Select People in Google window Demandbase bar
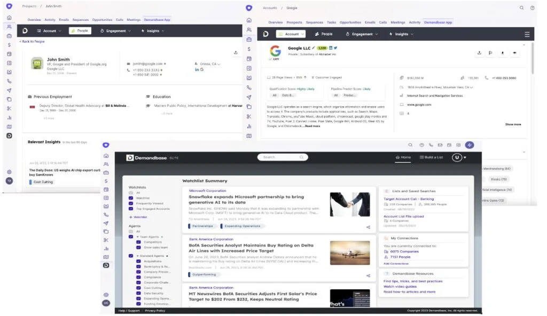This screenshot has height=316, width=547. point(324,34)
